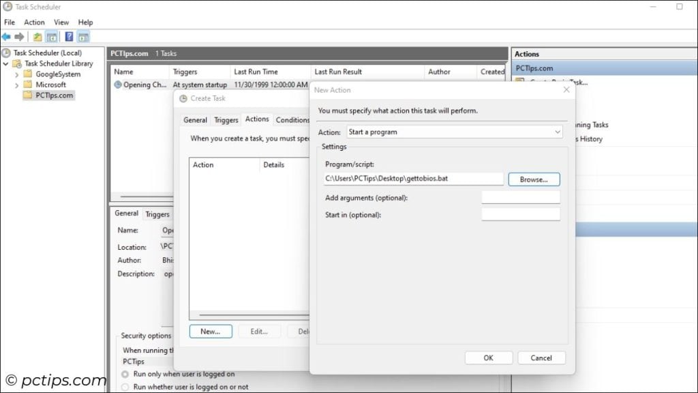Toggle the Show/Hide Console Tree icon
698x393 pixels.
pos(50,36)
